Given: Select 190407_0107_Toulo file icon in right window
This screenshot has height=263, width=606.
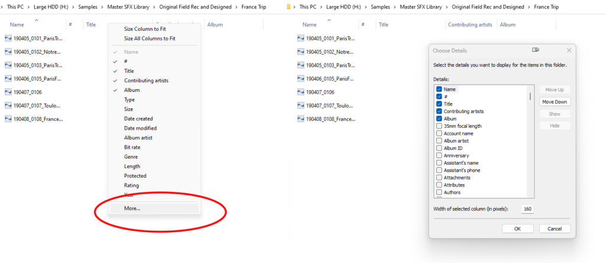Looking at the screenshot, I should point(301,105).
